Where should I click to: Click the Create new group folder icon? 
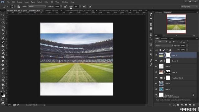pos(186,105)
